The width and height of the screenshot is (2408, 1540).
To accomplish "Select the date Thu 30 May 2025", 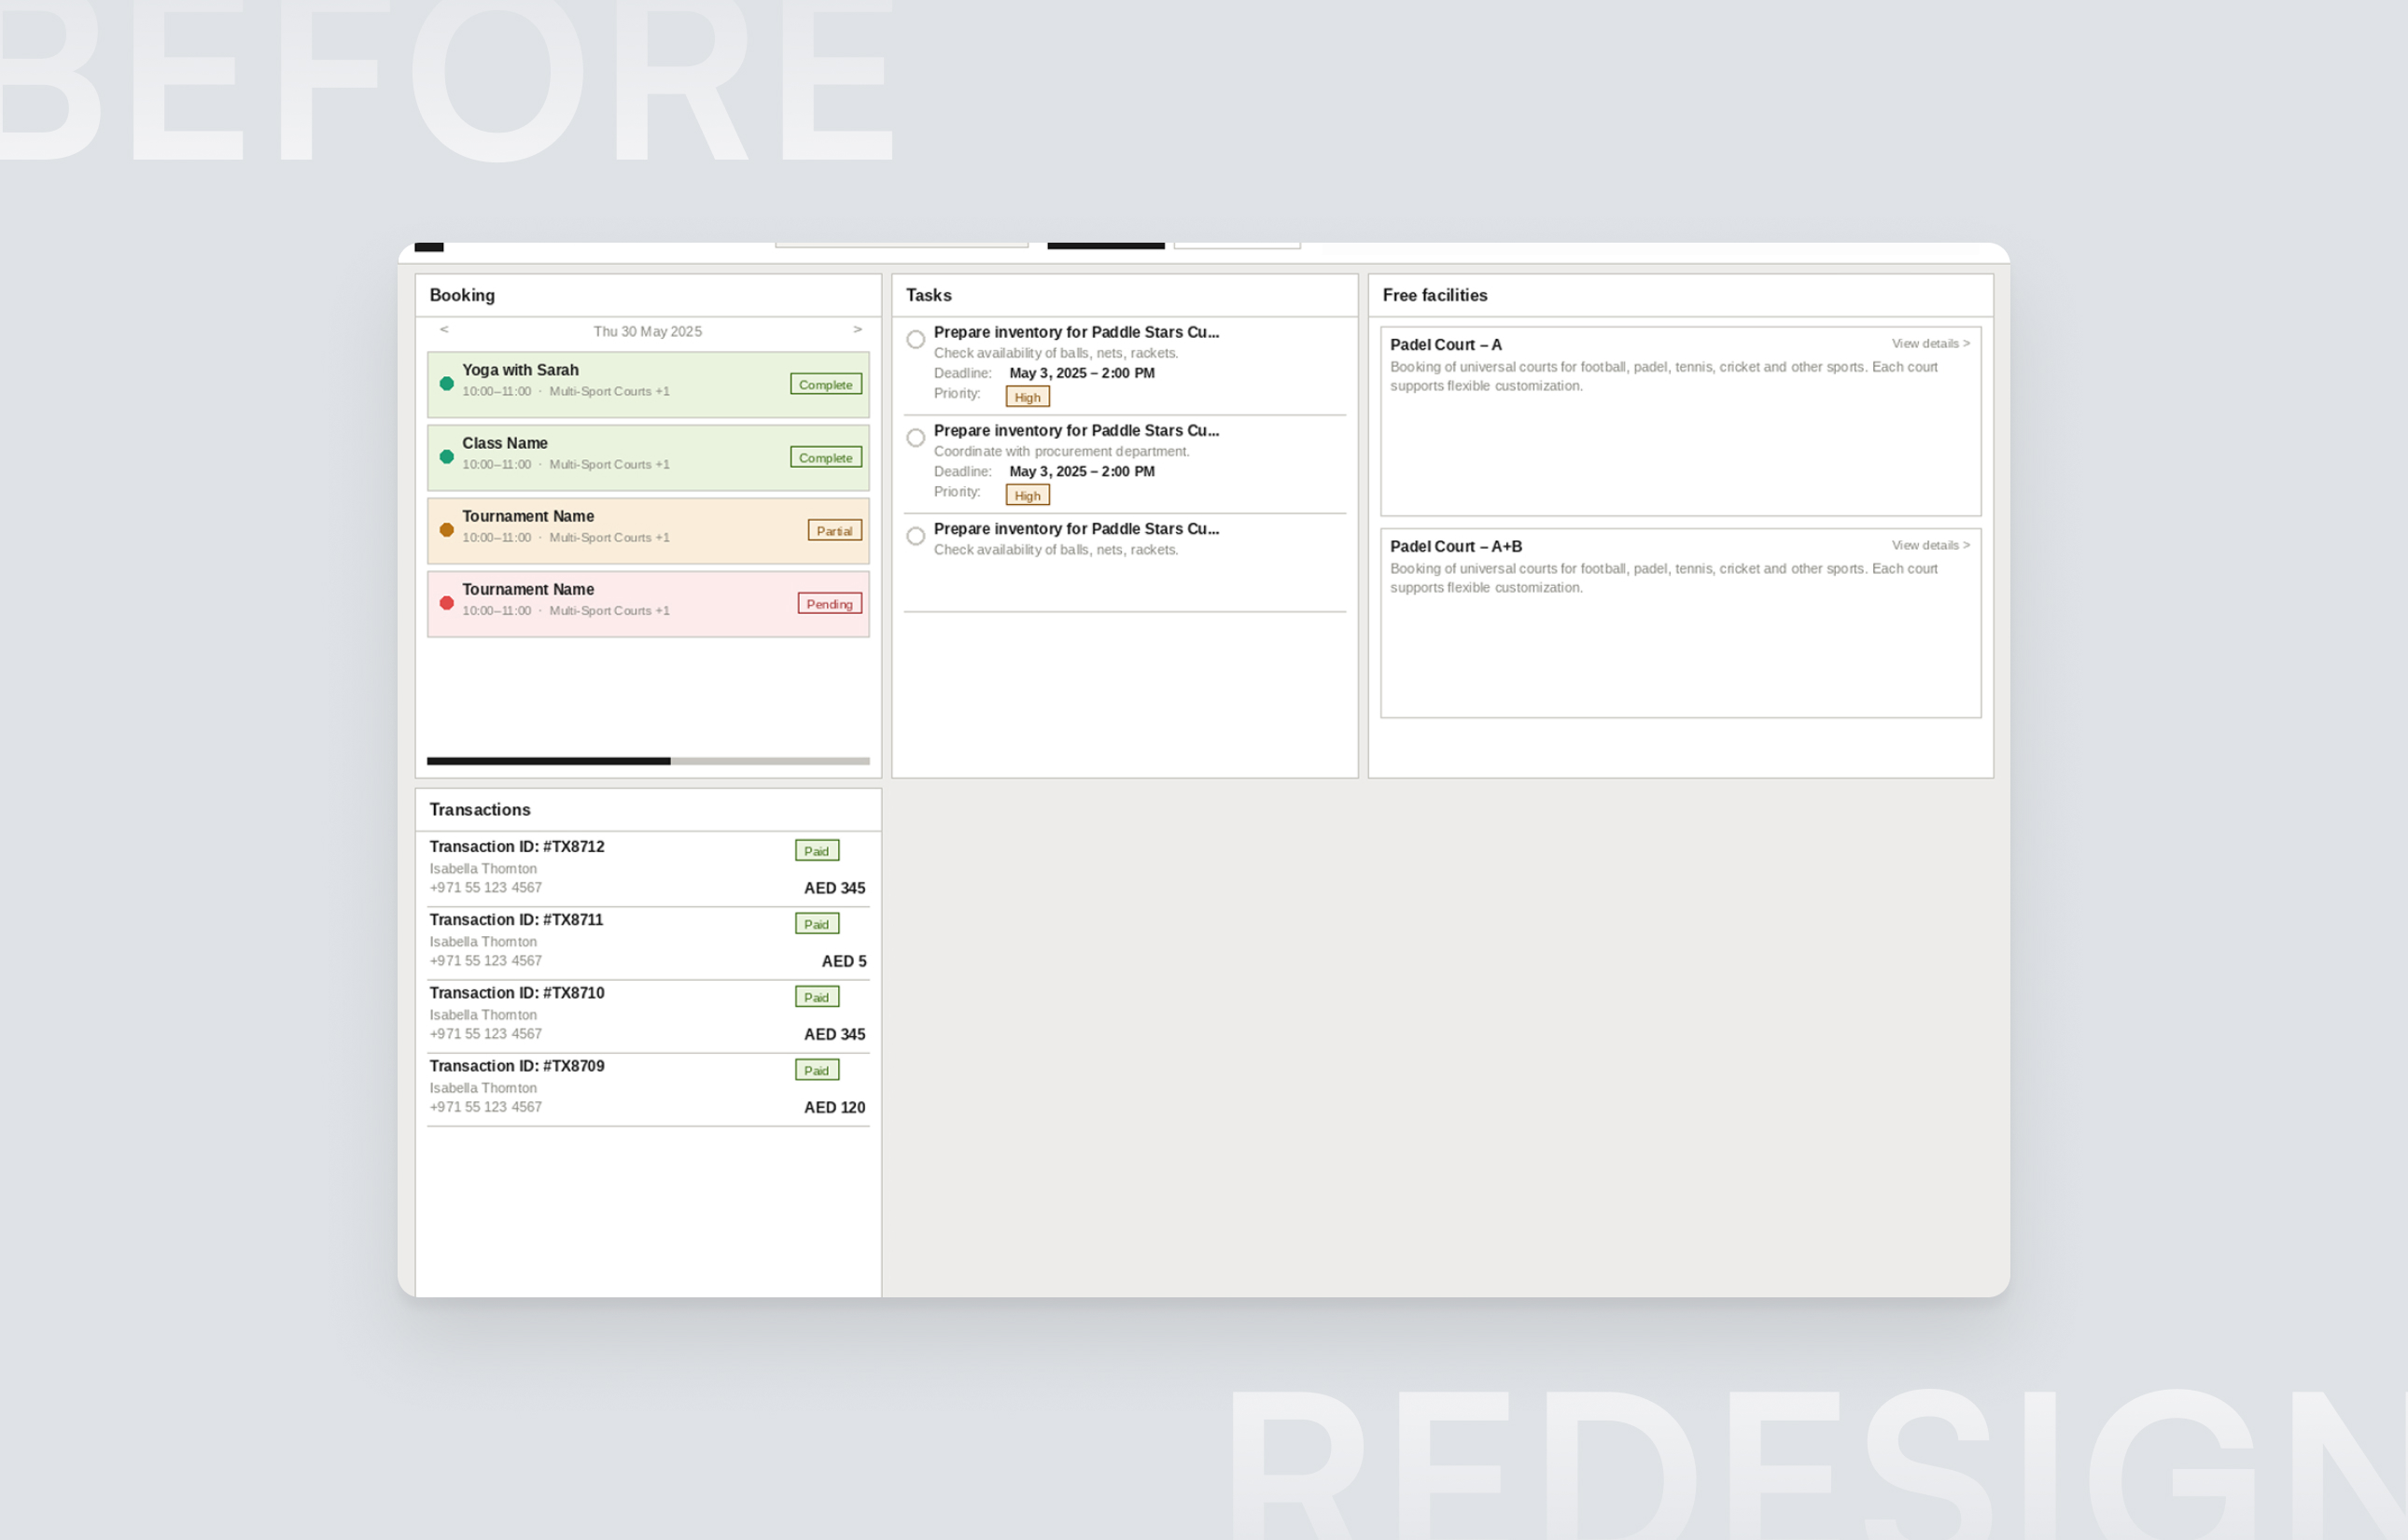I will pyautogui.click(x=648, y=332).
